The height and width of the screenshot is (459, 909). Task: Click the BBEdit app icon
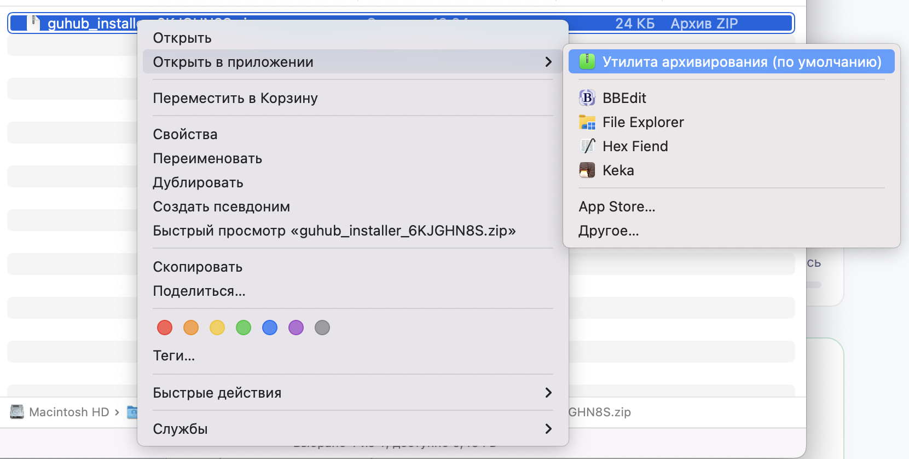click(x=587, y=98)
